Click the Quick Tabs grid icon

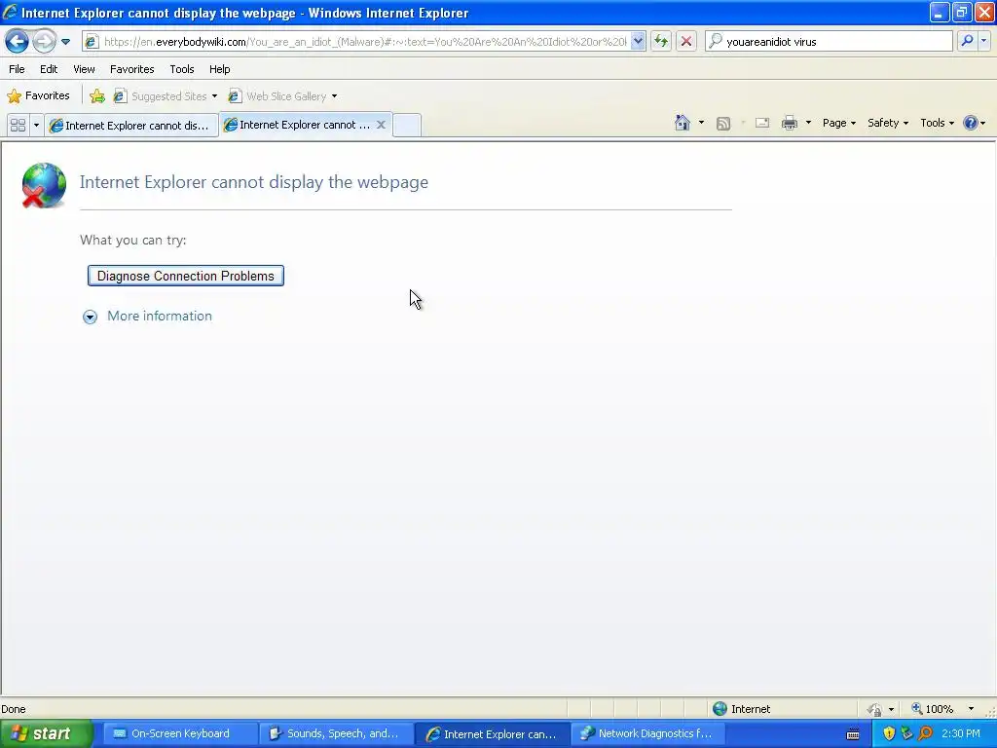coord(18,126)
